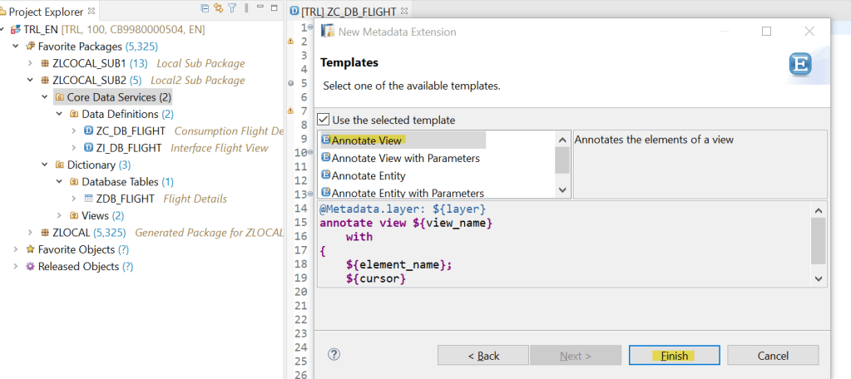The height and width of the screenshot is (379, 851).
Task: Click the Dictionary folder icon
Action: [60, 165]
